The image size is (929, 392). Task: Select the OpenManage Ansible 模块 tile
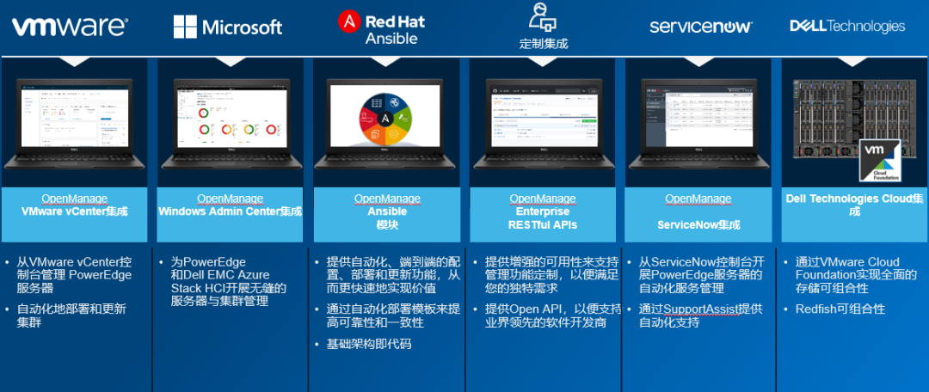pos(386,215)
